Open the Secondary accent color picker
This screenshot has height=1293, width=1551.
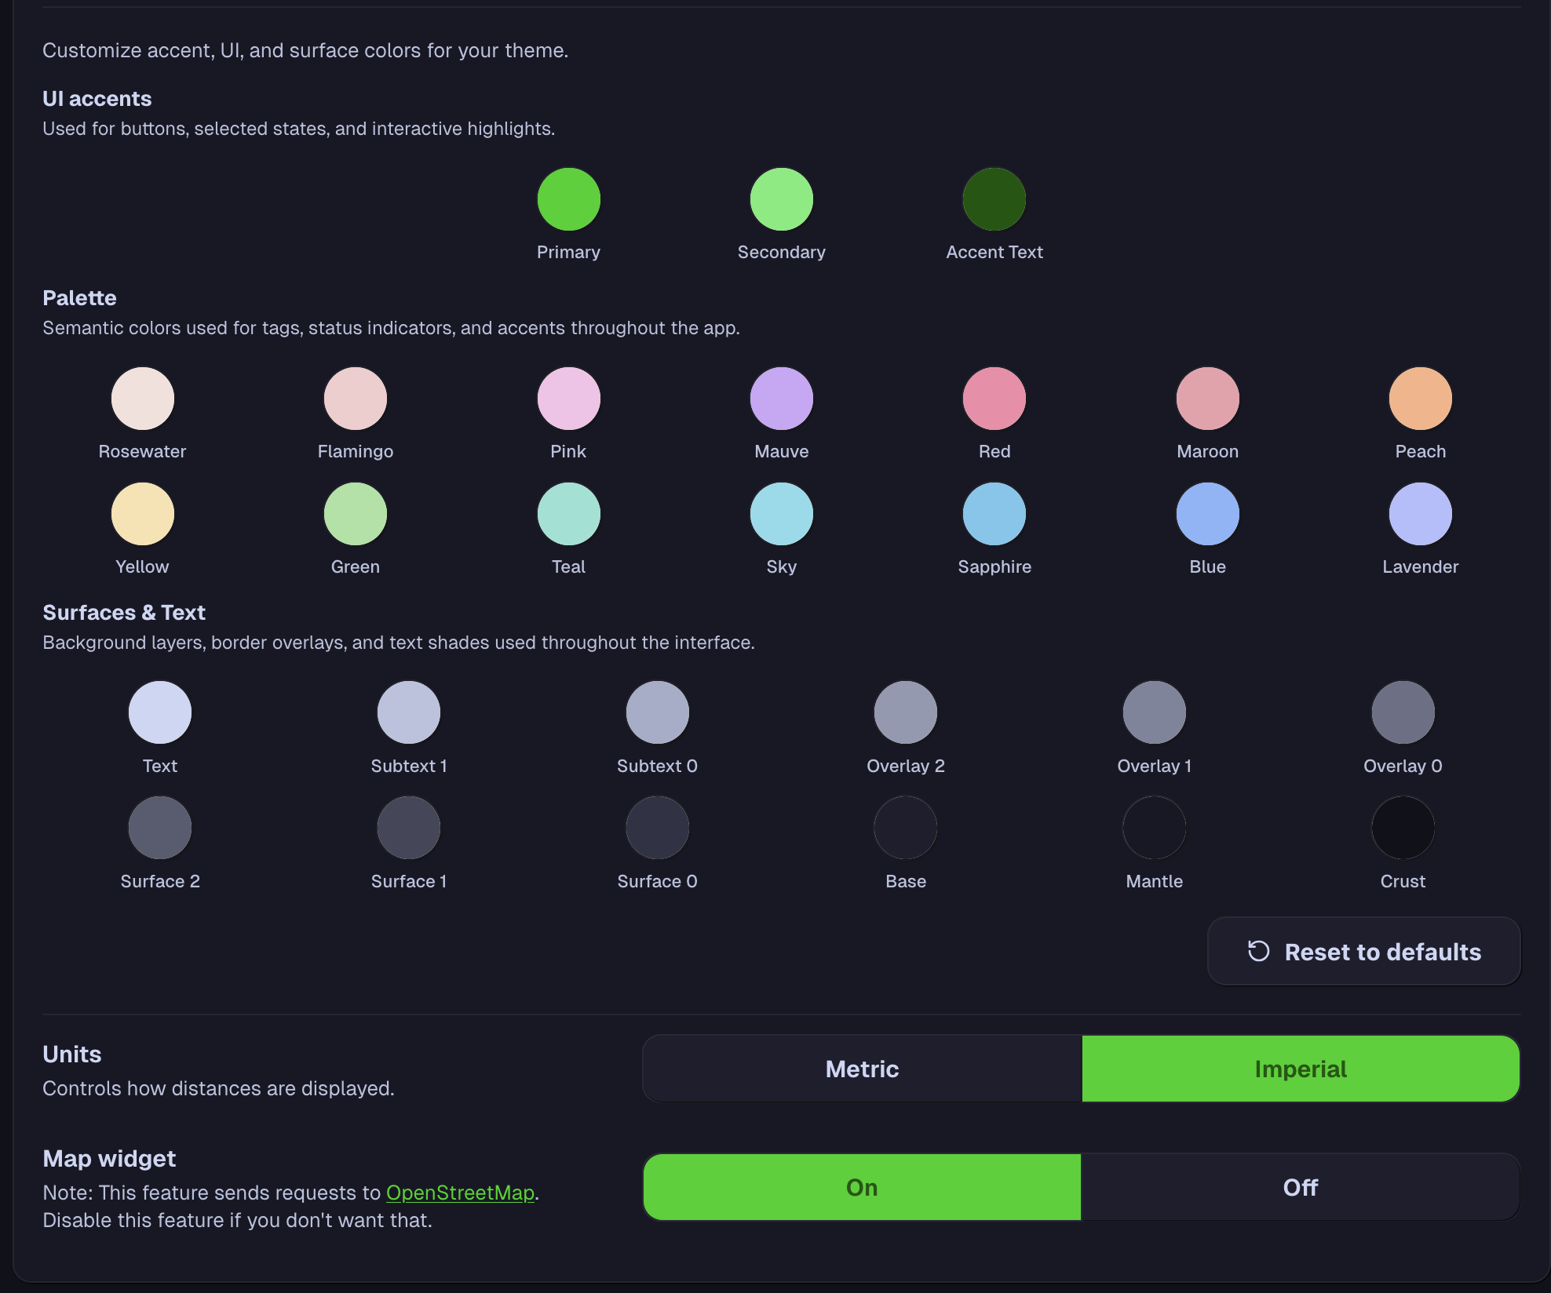point(781,199)
